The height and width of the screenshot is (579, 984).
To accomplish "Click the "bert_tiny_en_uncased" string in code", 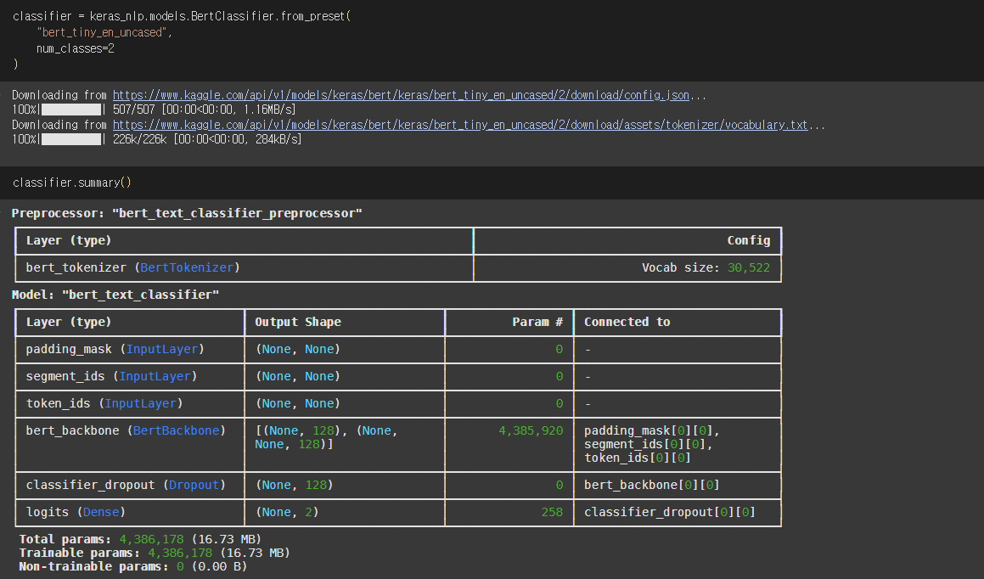I will [x=102, y=32].
